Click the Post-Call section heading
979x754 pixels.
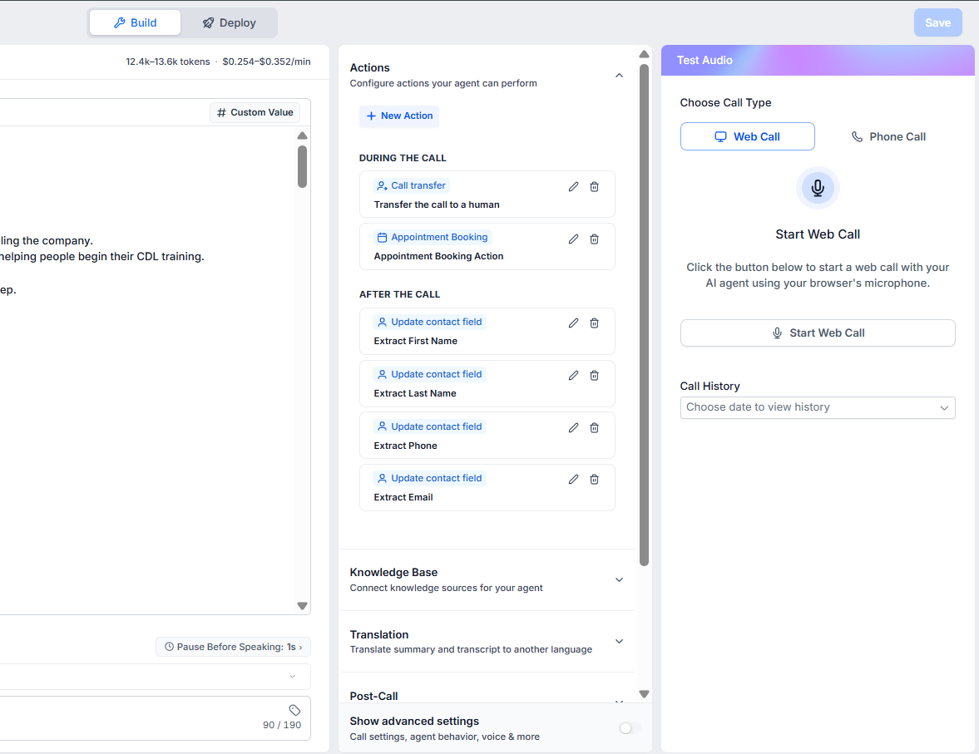tap(374, 696)
